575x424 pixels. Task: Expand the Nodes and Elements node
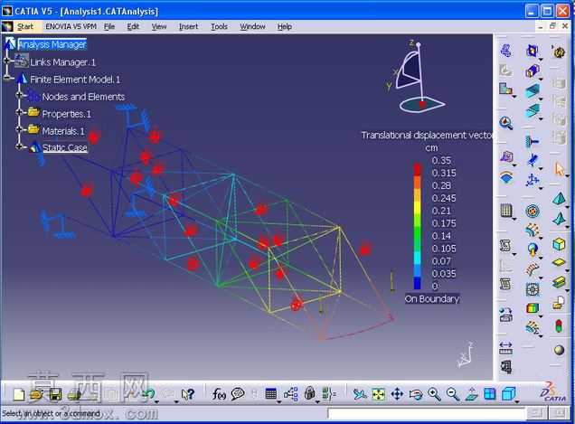click(19, 95)
